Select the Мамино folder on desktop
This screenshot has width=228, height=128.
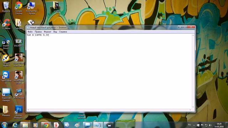[6, 111]
